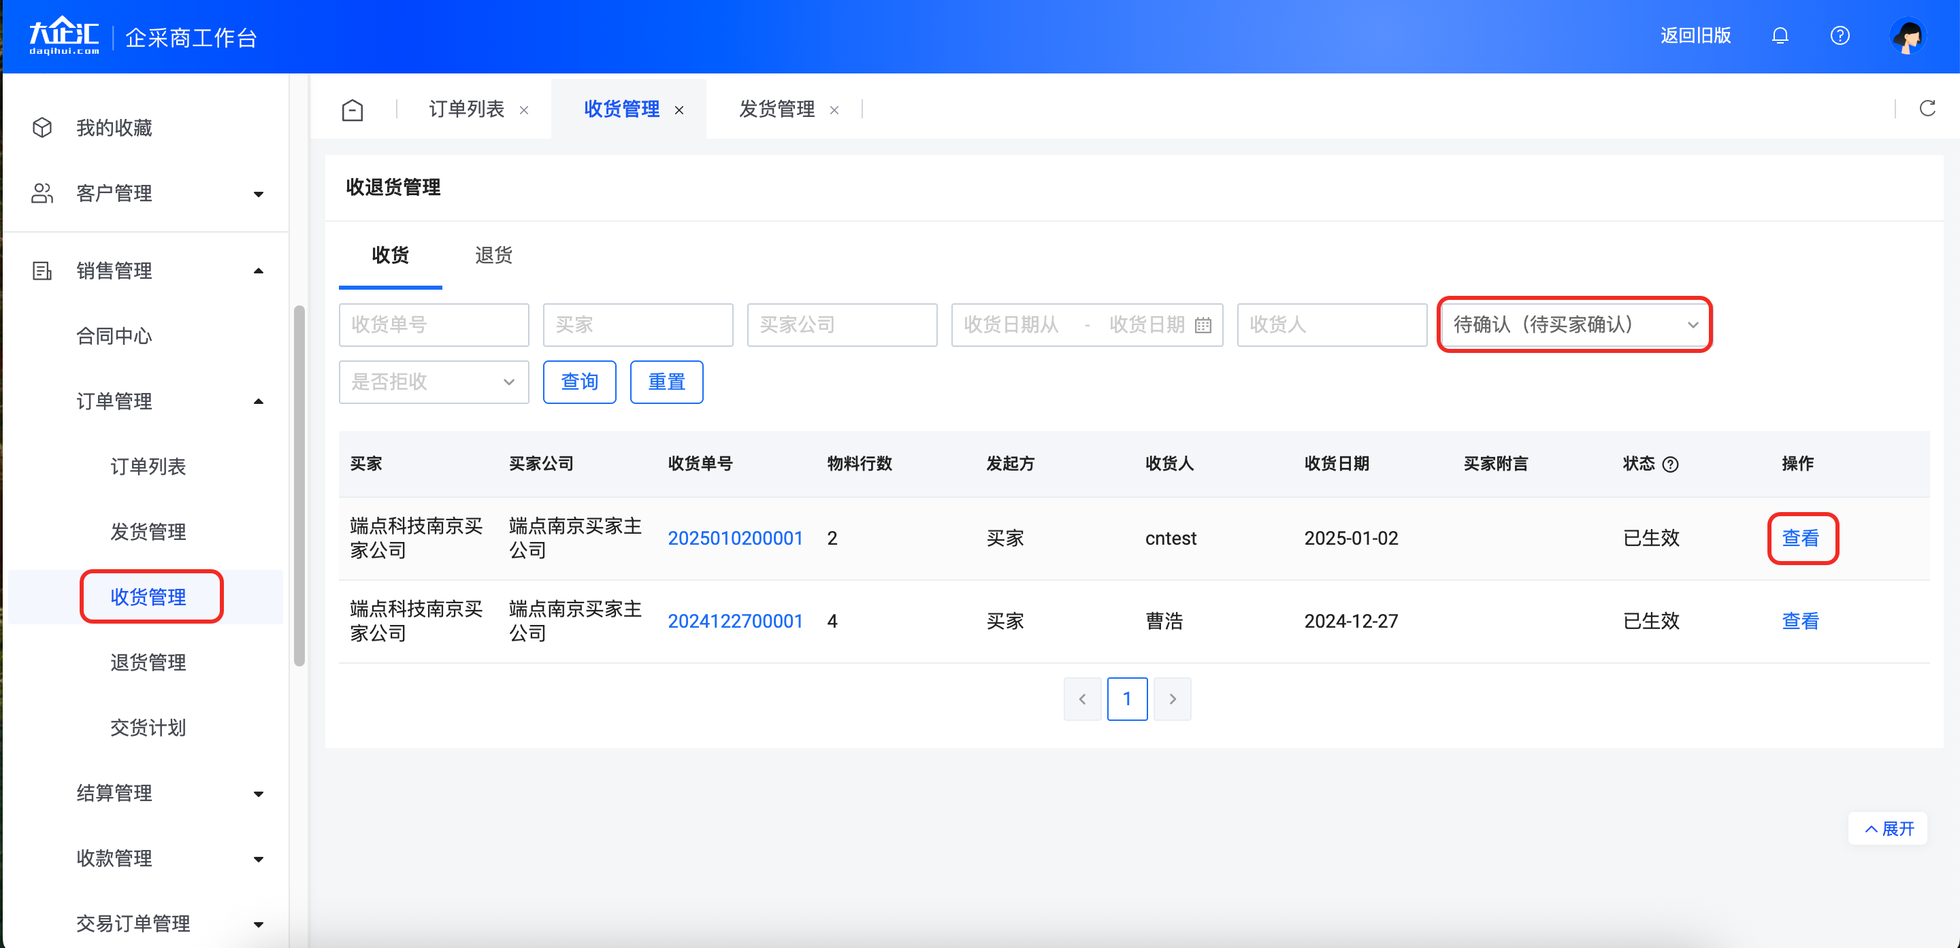Open the 是否拒收 dropdown
Image resolution: width=1960 pixels, height=948 pixels.
pos(433,382)
